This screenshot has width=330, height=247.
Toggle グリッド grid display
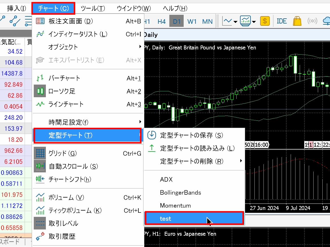coord(63,153)
